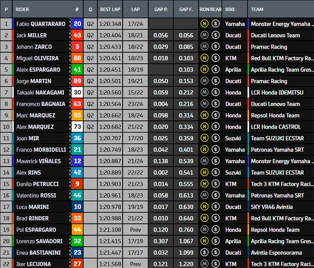Select gap value 0.002 in Rins's row
The width and height of the screenshot is (314, 268).
(161, 172)
